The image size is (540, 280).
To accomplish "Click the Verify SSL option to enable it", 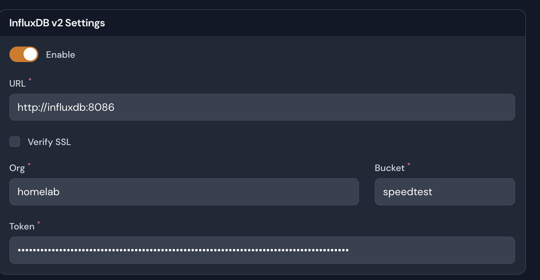I will [x=14, y=142].
